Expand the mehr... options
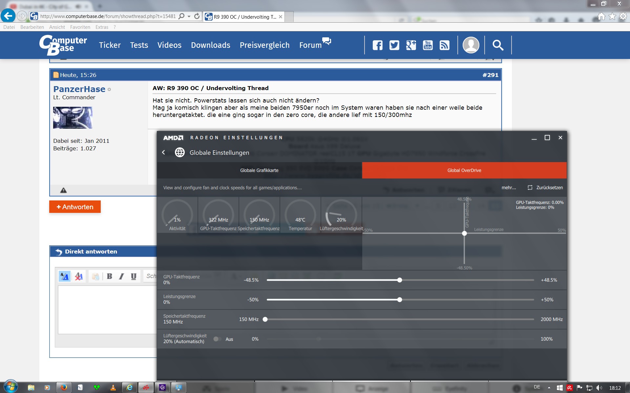Screen dimensions: 630x393 tap(509, 188)
